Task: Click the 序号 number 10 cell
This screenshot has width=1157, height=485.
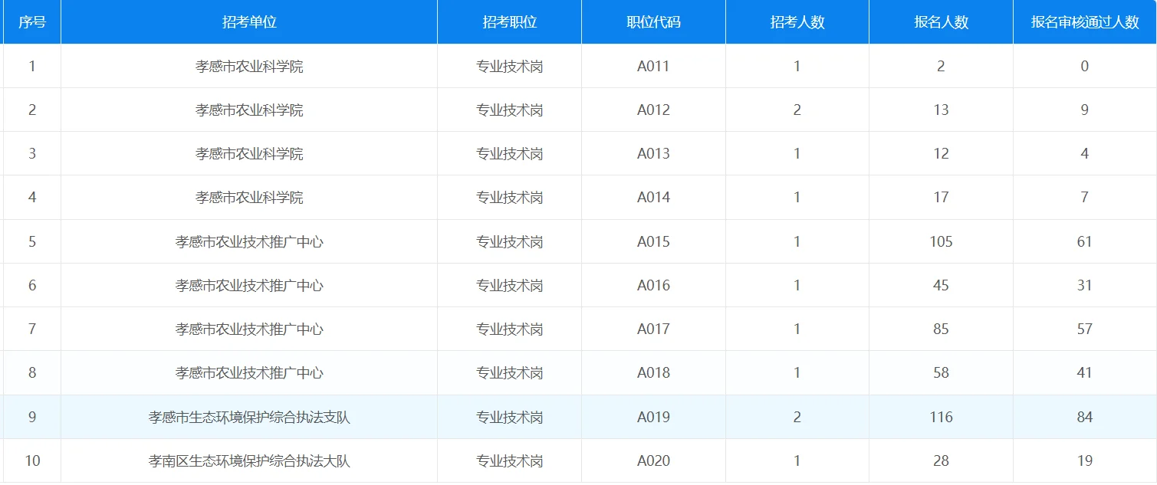Action: [x=31, y=460]
